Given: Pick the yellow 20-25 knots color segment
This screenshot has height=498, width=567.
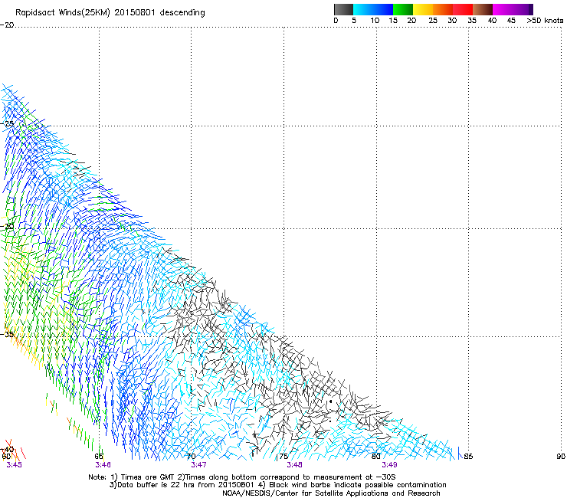Looking at the screenshot, I should [423, 9].
